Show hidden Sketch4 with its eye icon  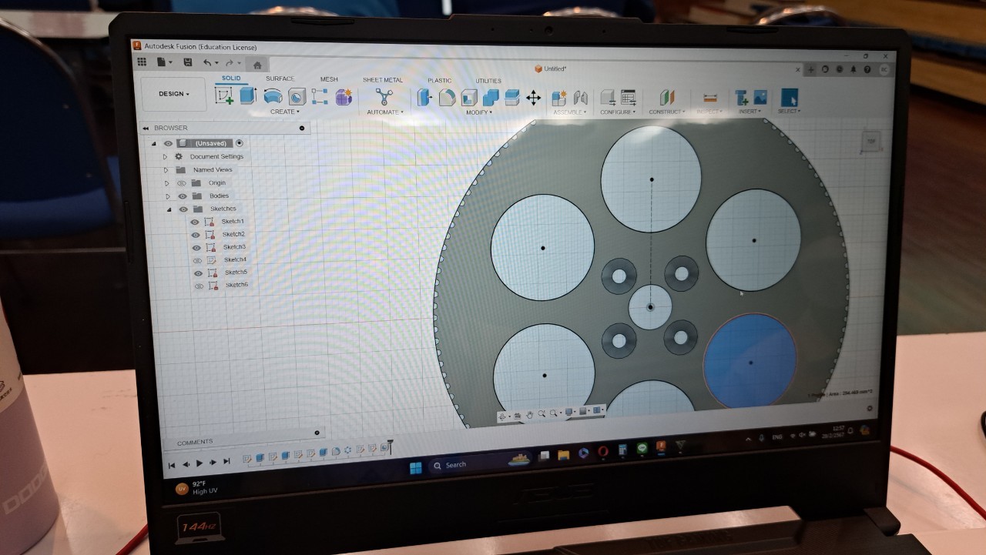tap(197, 260)
